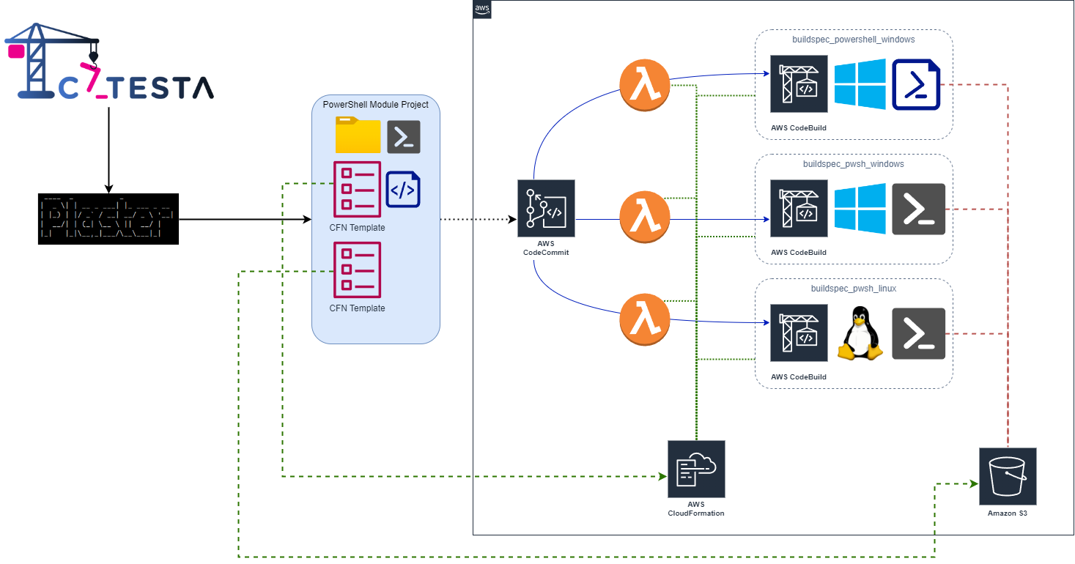Select lower 'CFN Template' label
This screenshot has height=564, width=1075.
pyautogui.click(x=357, y=308)
